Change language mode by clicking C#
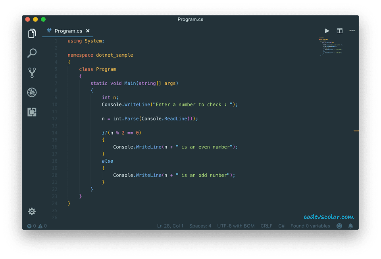 click(x=281, y=226)
